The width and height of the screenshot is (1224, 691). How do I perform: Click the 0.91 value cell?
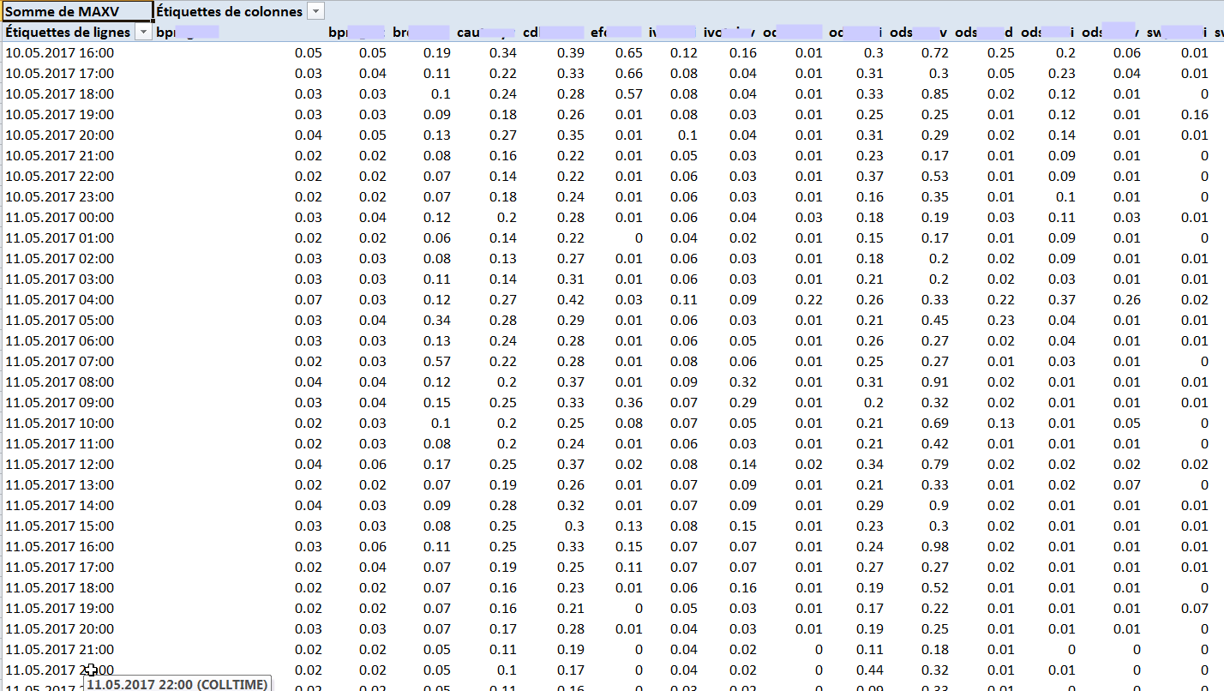935,382
